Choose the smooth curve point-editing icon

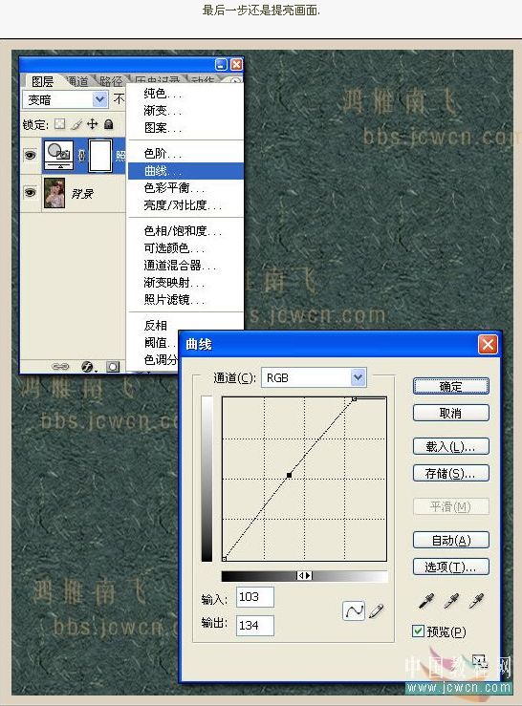354,611
